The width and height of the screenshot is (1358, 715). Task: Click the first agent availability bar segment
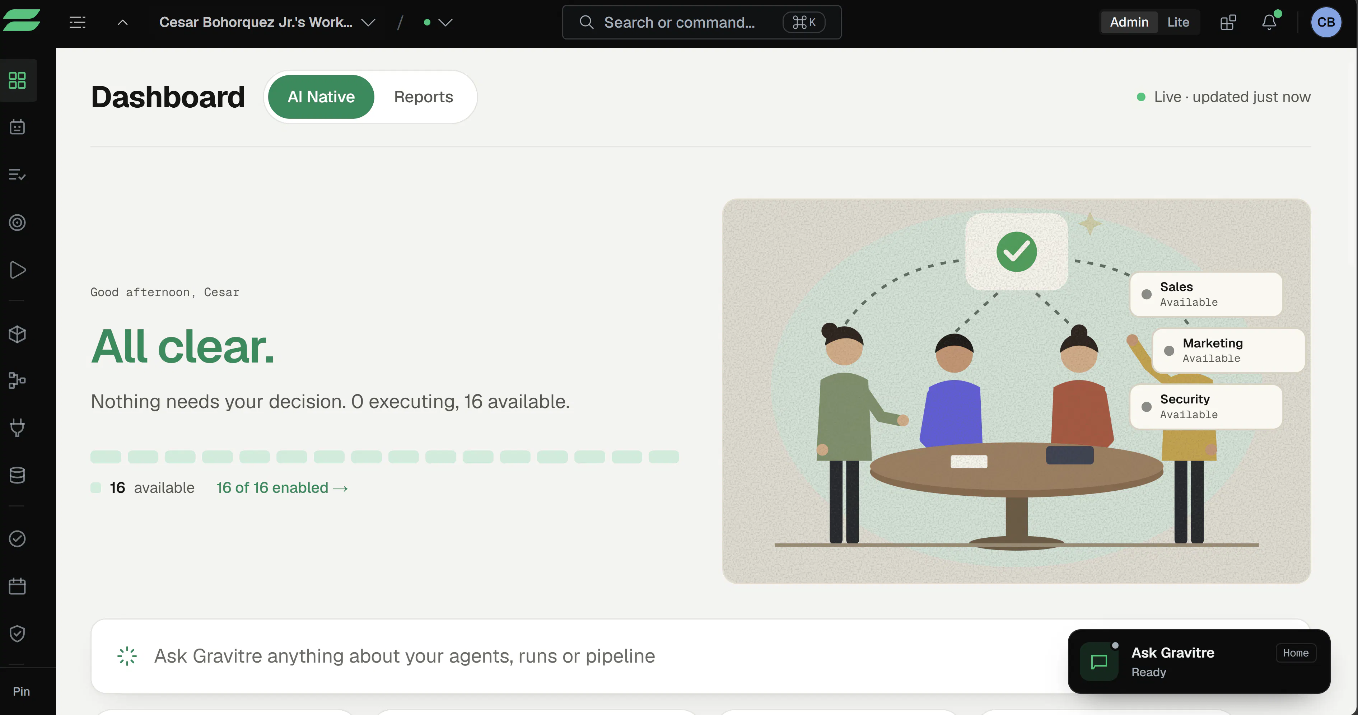pos(106,457)
